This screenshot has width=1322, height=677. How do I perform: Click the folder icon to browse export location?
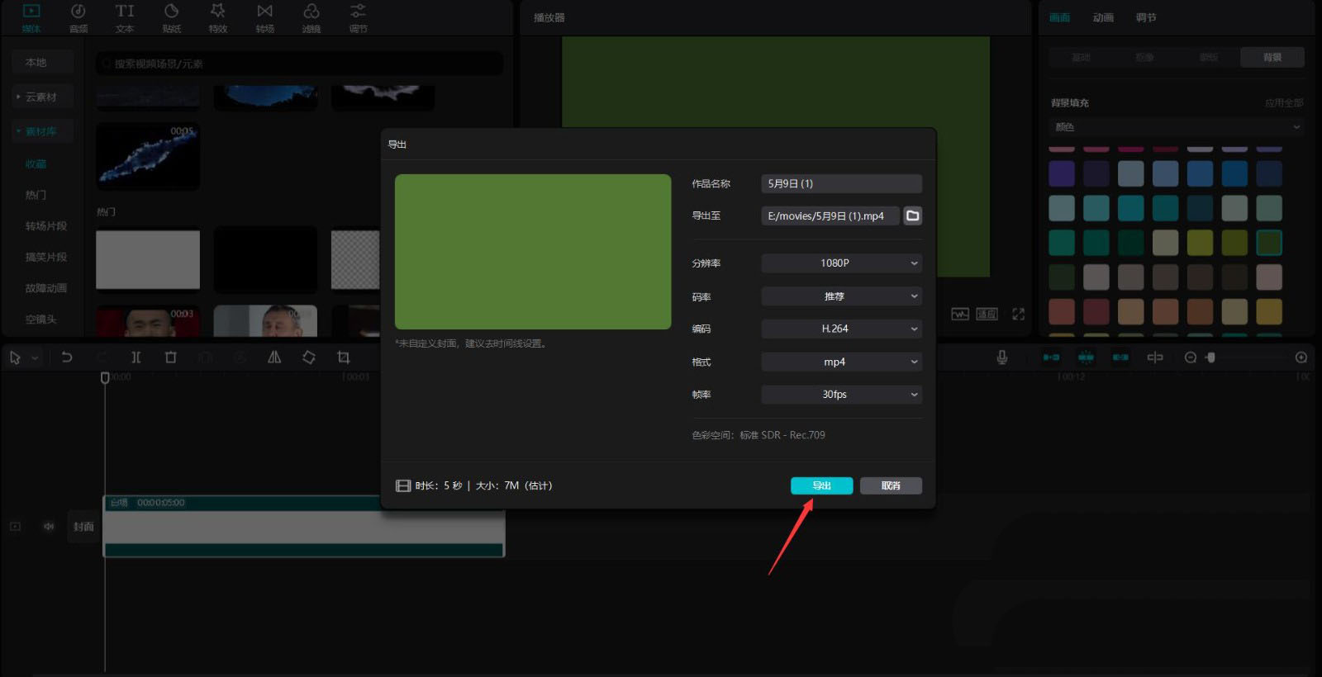click(912, 215)
